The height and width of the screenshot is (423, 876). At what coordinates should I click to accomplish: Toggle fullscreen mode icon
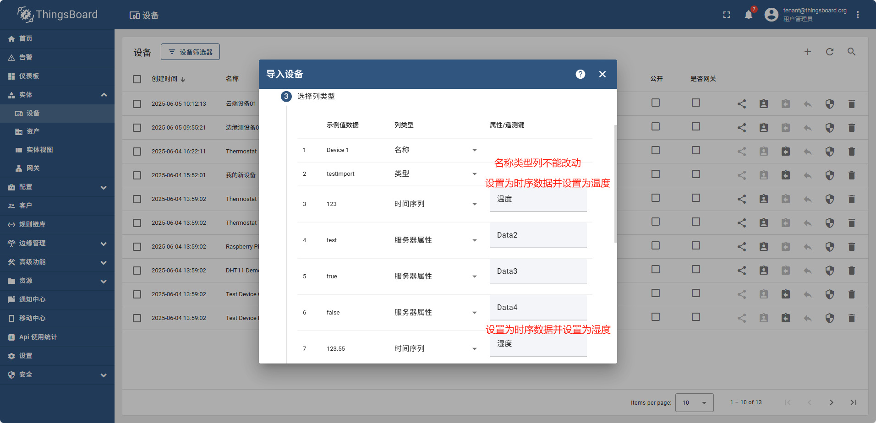click(x=727, y=15)
